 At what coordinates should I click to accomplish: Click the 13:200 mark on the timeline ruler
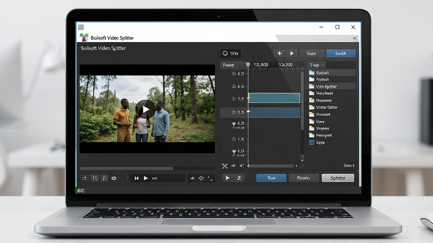[x=285, y=65]
